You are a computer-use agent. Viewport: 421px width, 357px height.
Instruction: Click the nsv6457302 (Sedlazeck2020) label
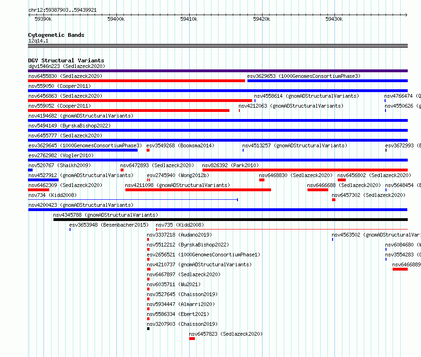point(368,195)
